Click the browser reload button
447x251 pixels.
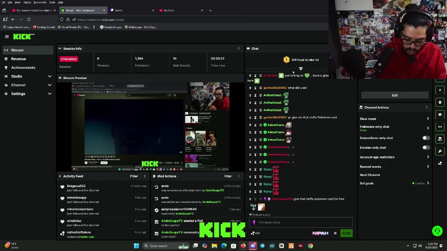29,20
